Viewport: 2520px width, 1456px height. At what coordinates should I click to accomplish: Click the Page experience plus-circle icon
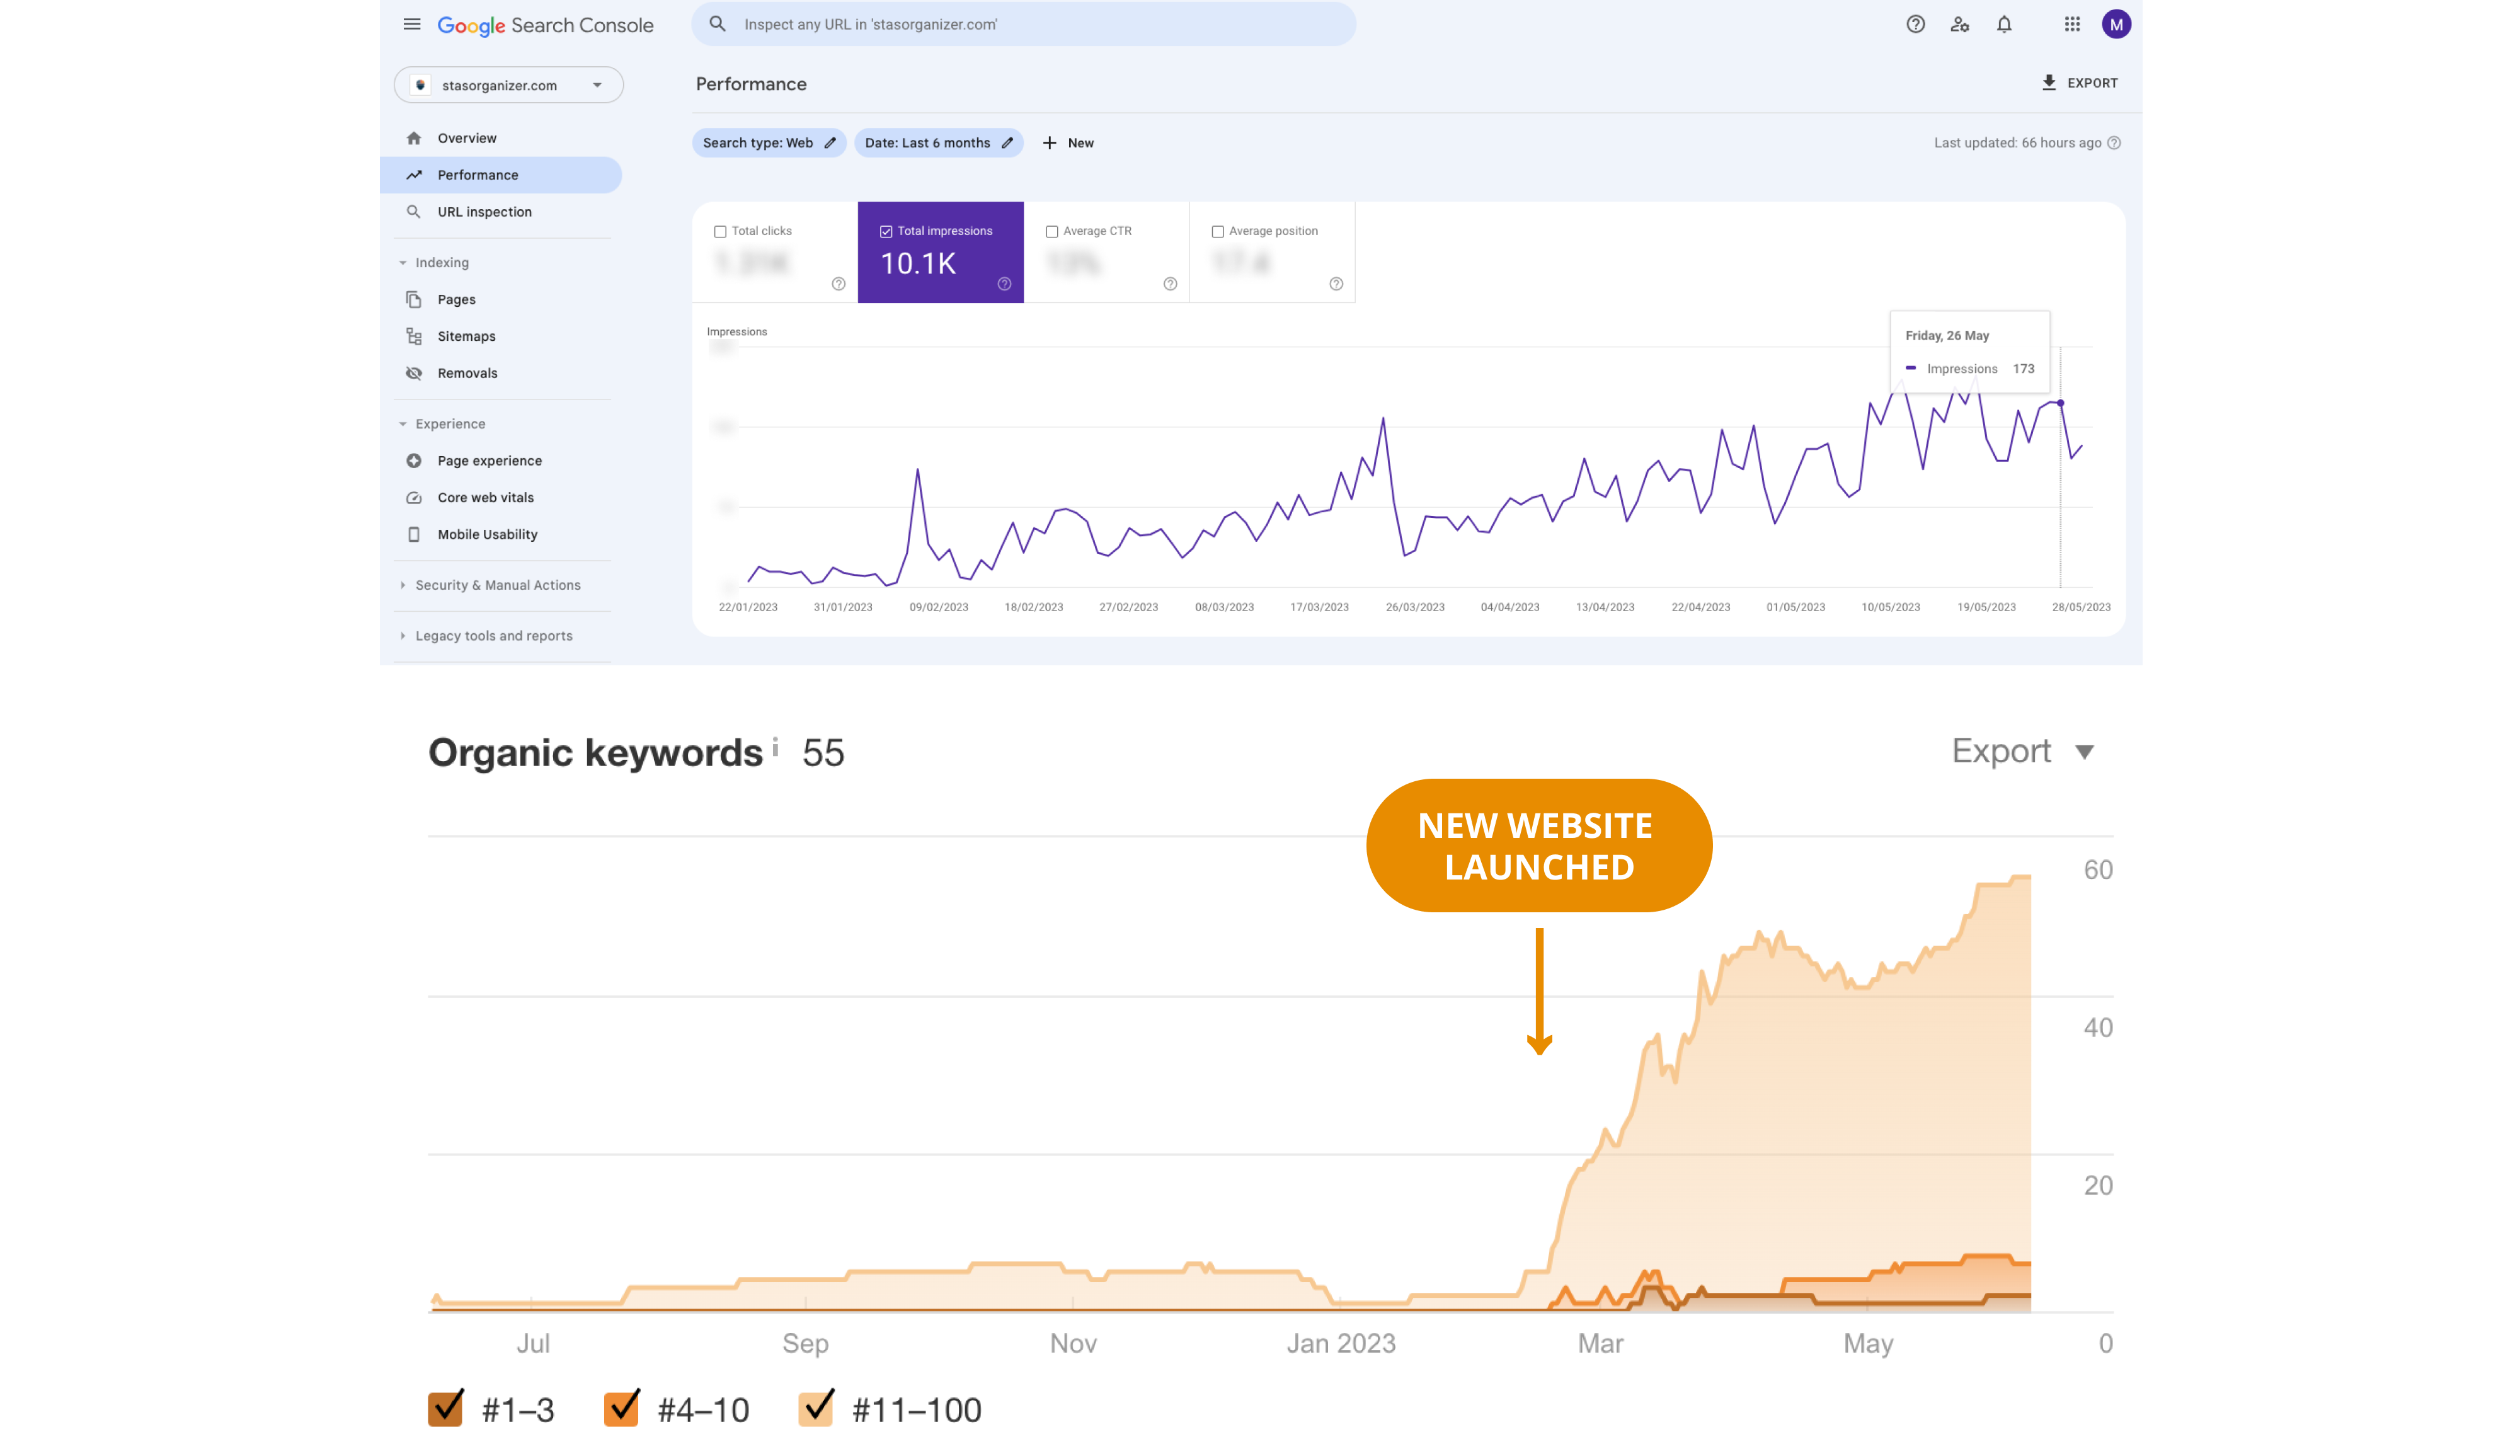tap(414, 461)
